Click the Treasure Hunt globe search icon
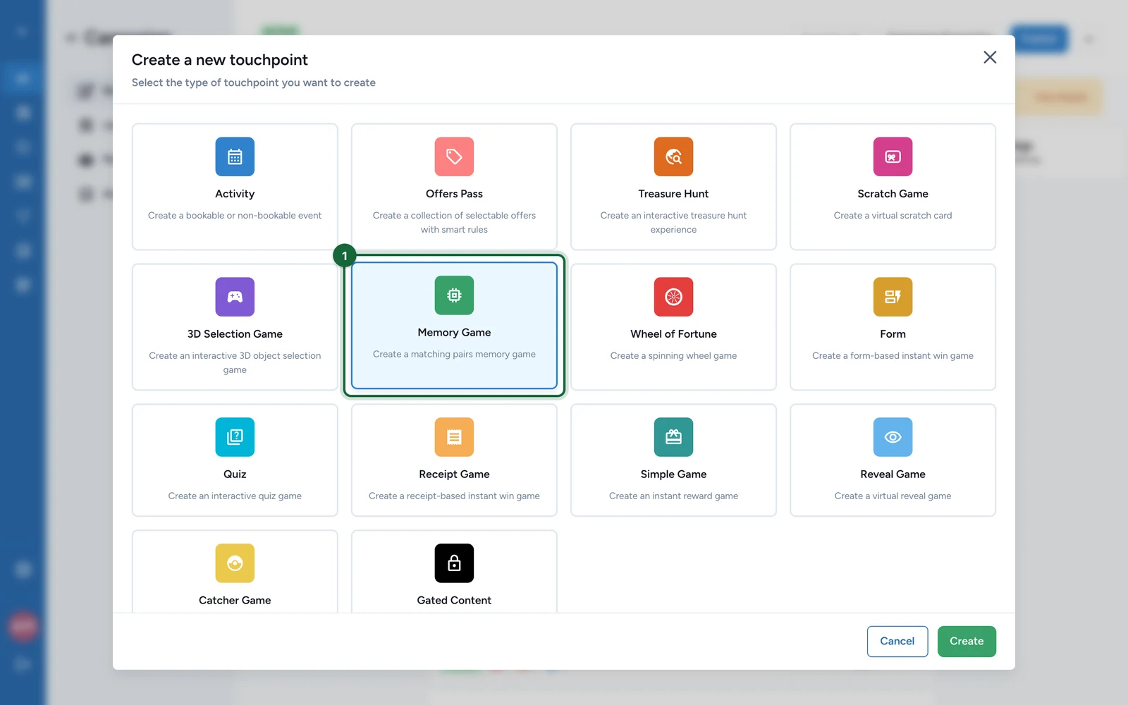The image size is (1128, 705). tap(673, 157)
